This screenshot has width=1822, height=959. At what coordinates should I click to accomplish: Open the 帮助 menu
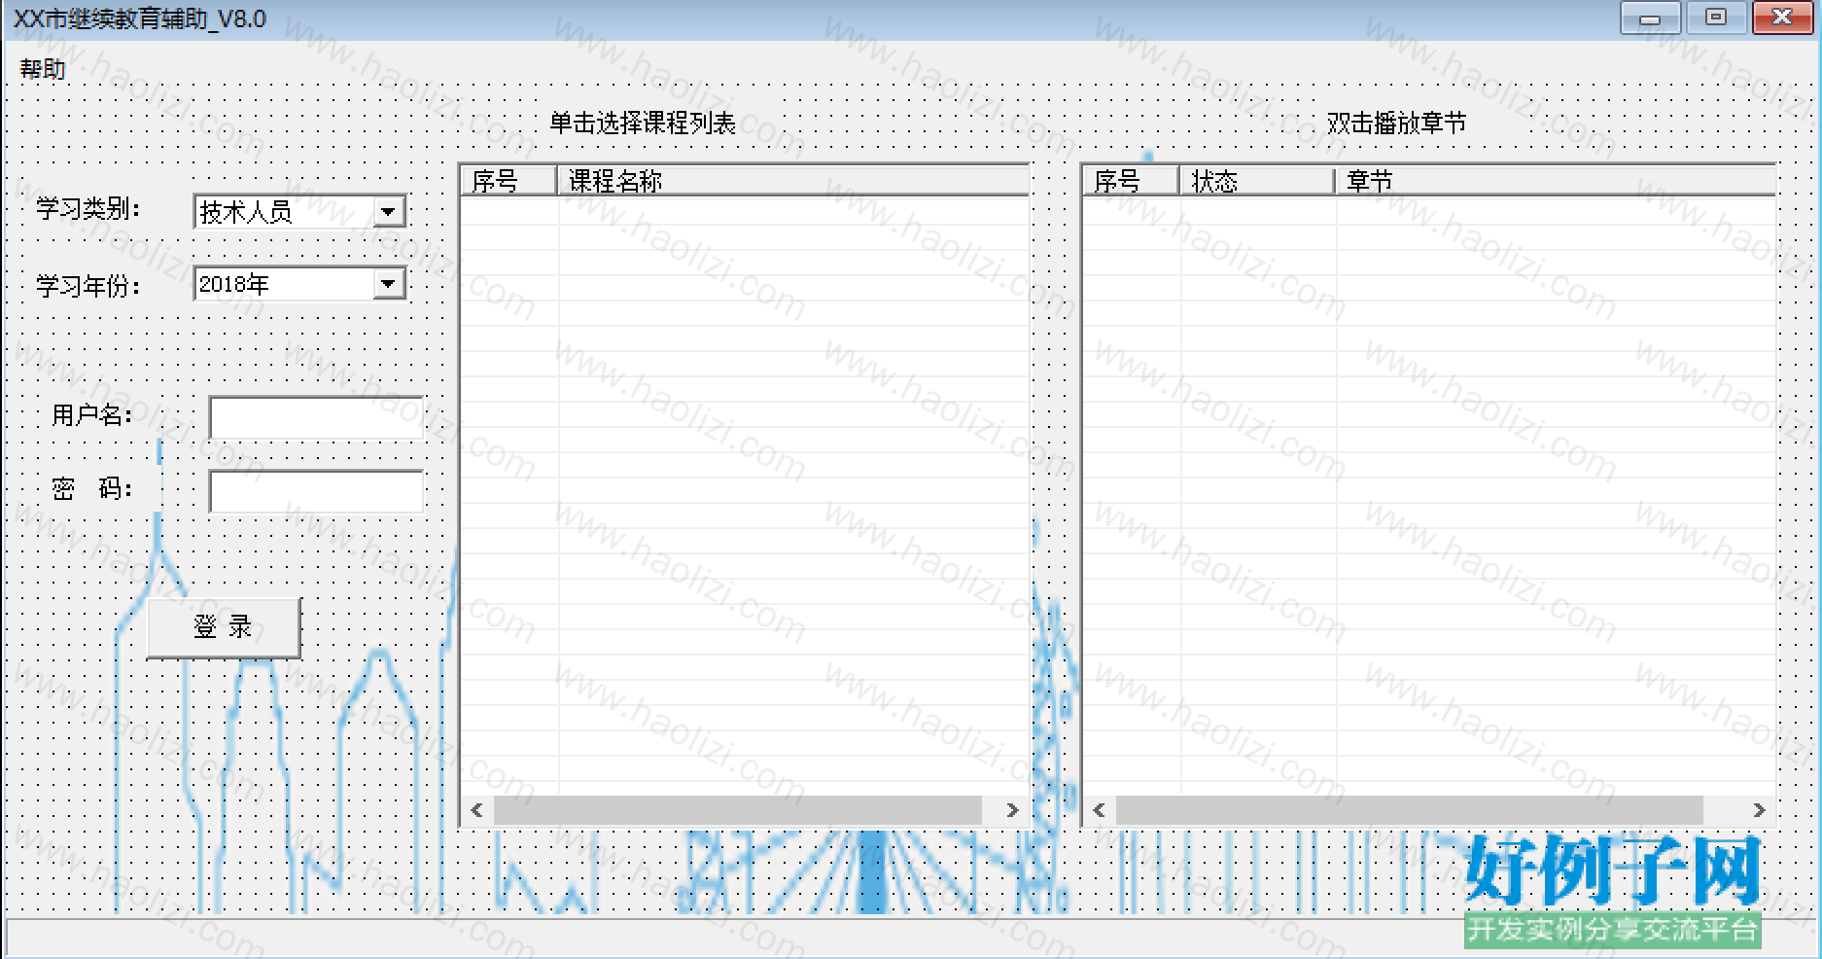(43, 69)
